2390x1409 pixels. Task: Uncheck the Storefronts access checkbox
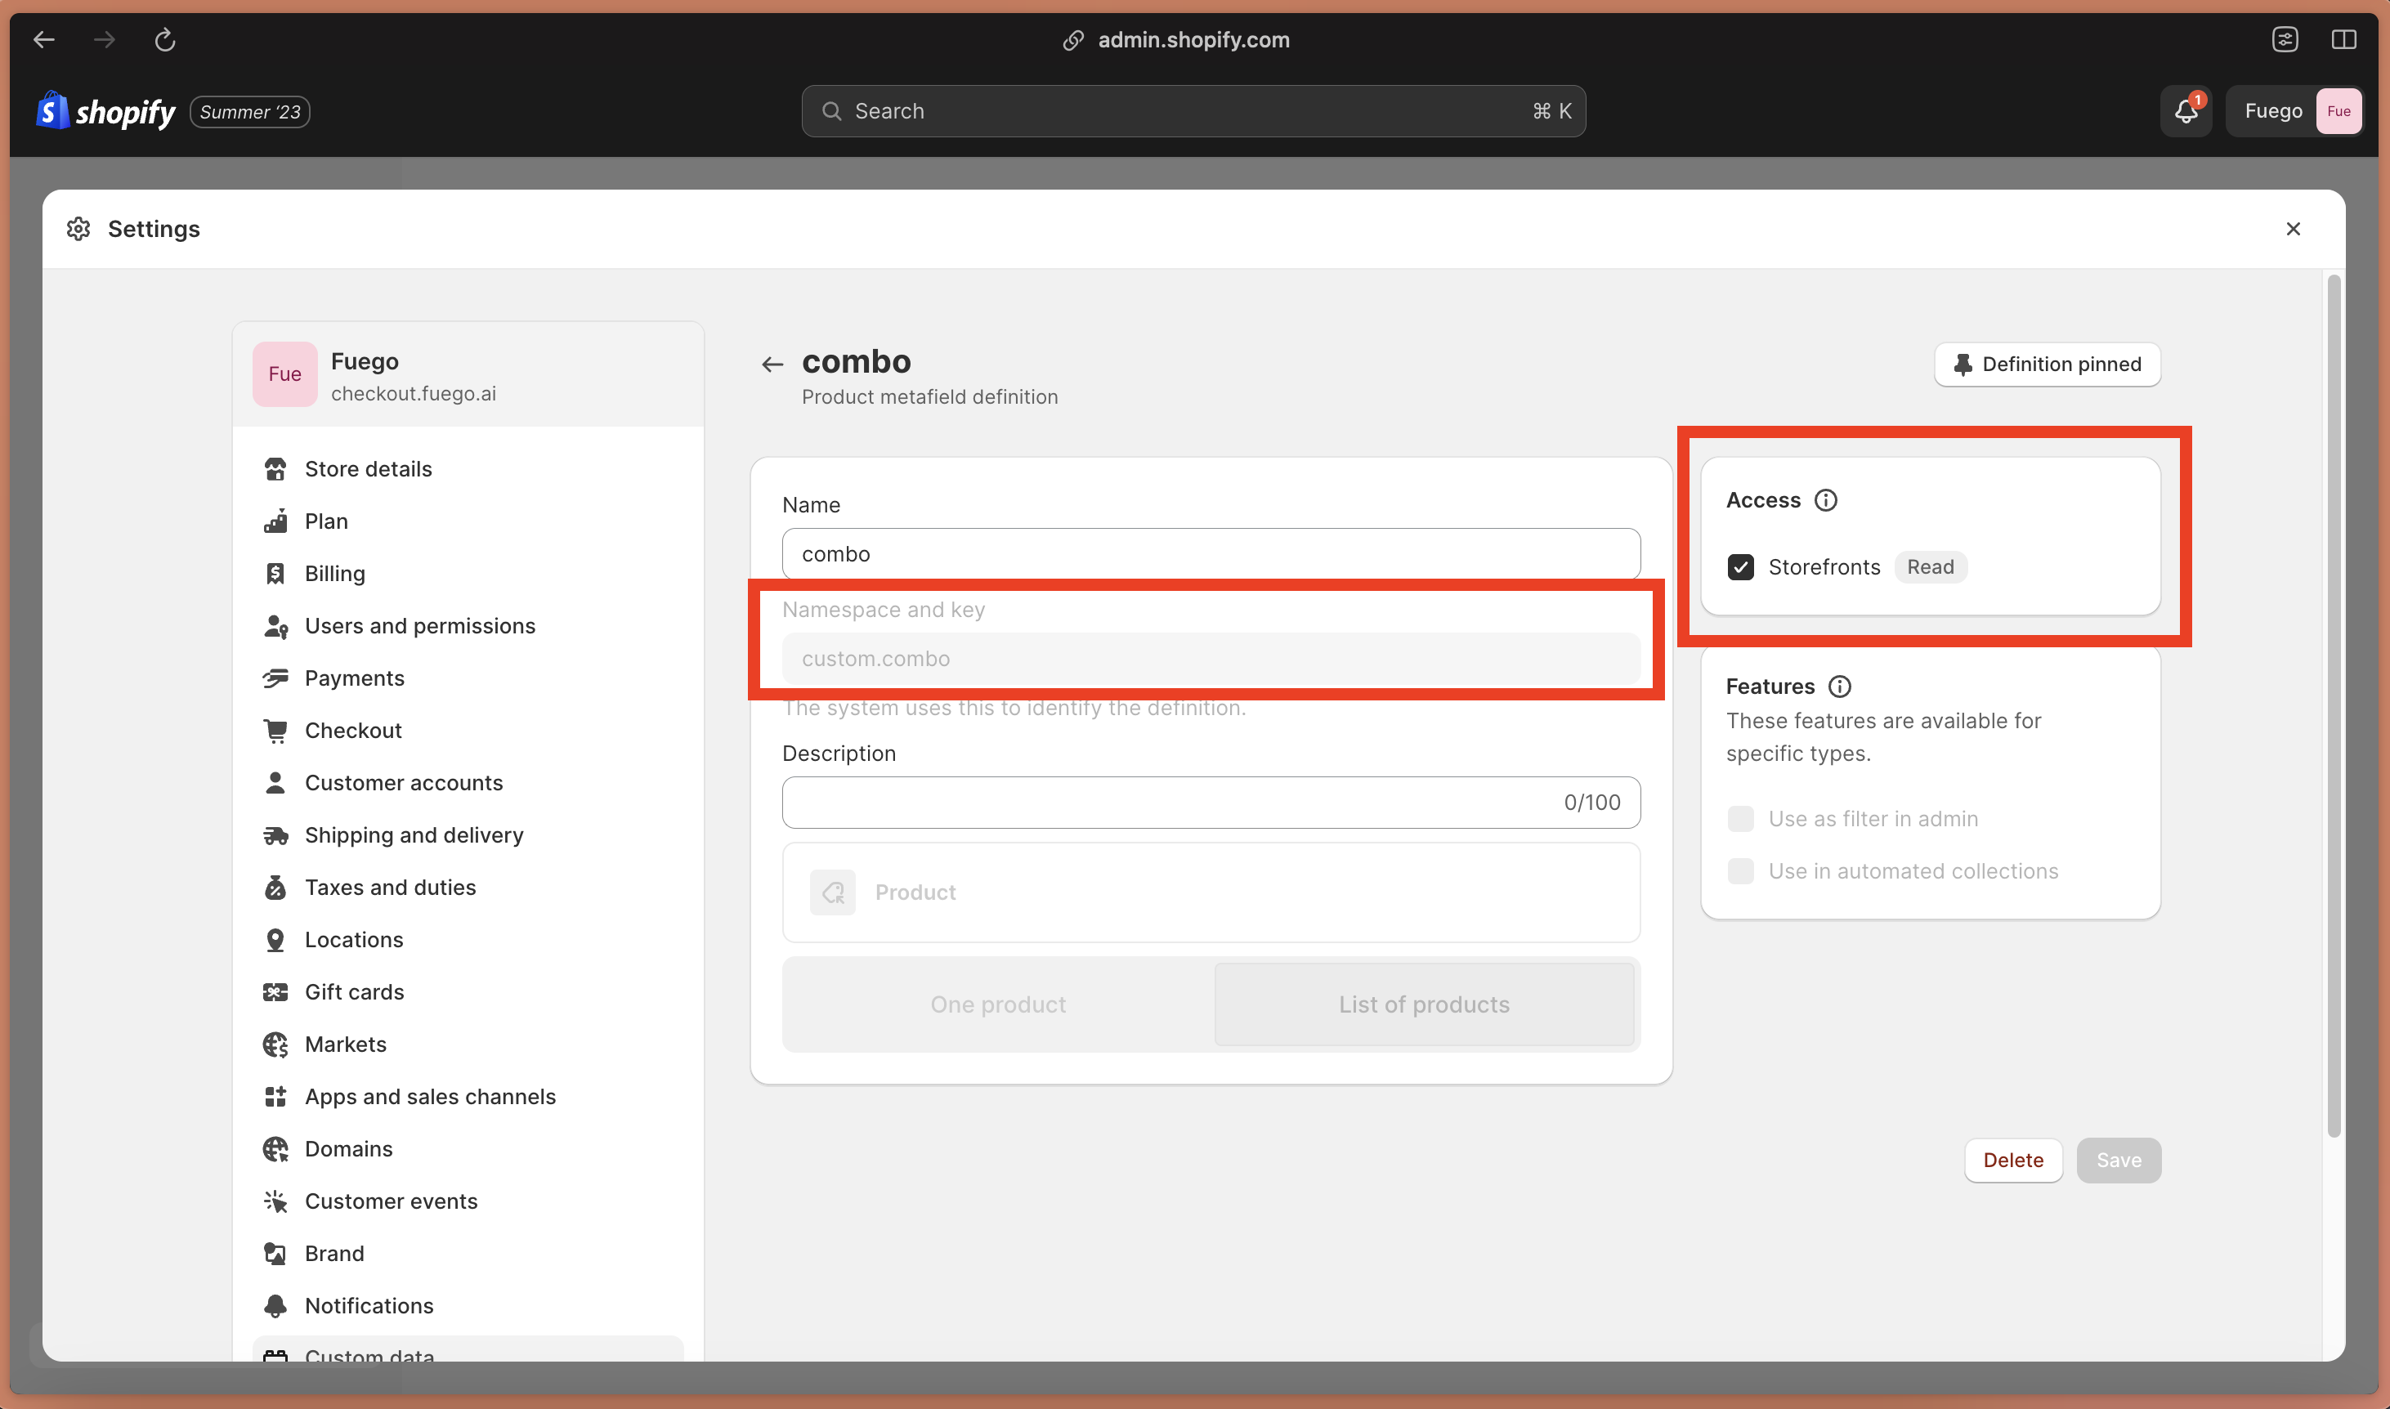click(x=1740, y=567)
